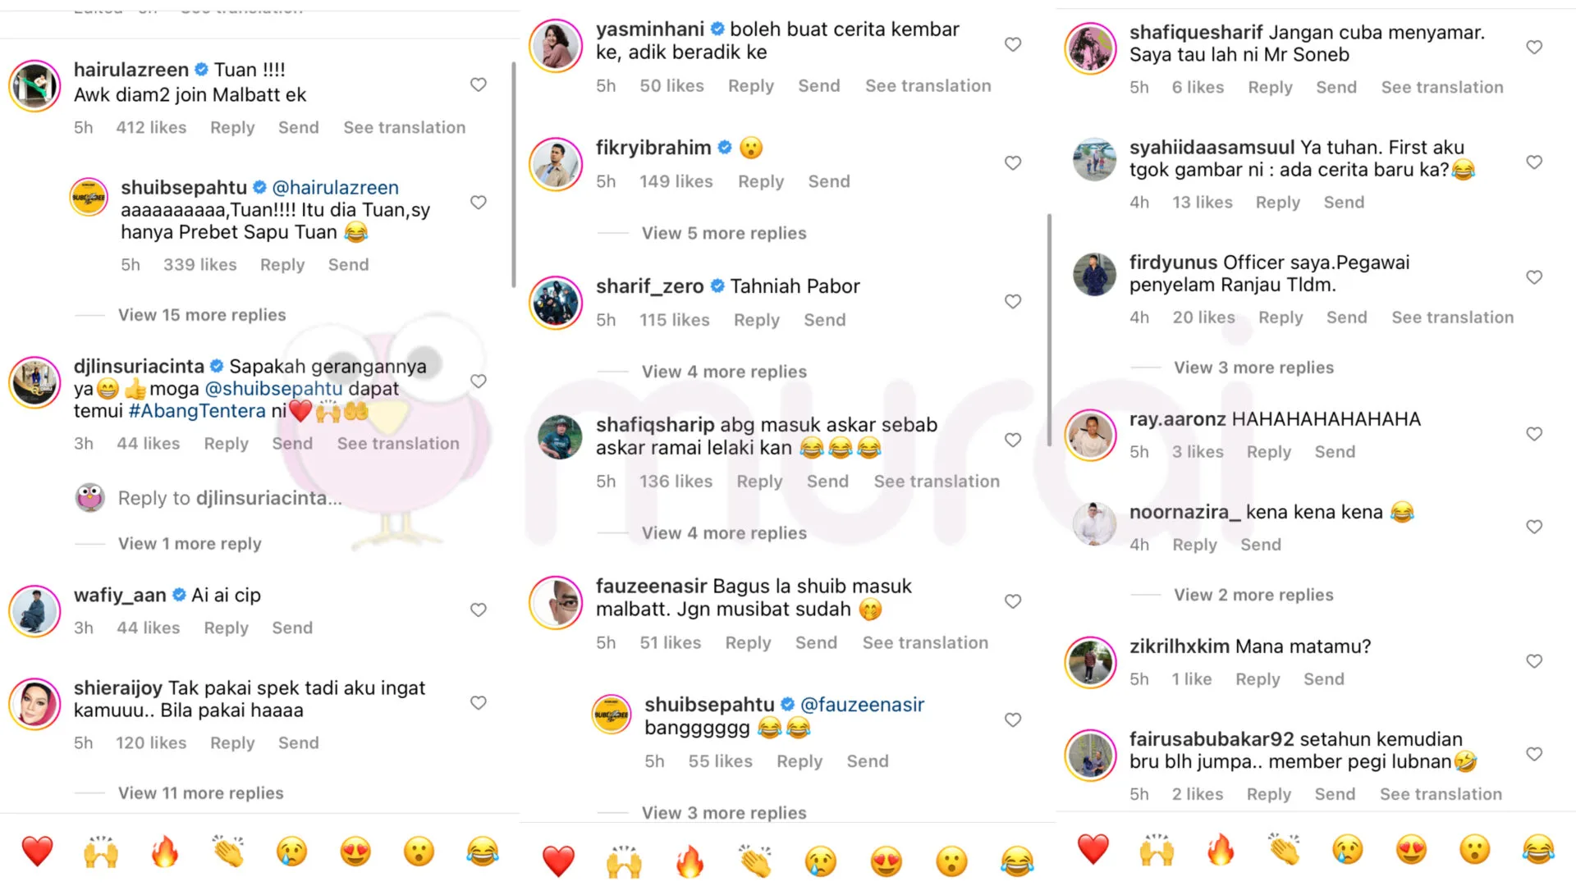The height and width of the screenshot is (886, 1576).
Task: Like firdyunus's comment heart icon
Action: (1534, 277)
